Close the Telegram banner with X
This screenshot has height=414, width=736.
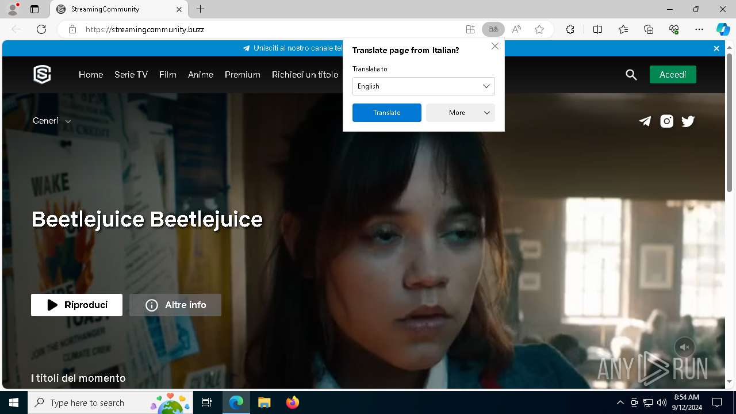point(716,49)
